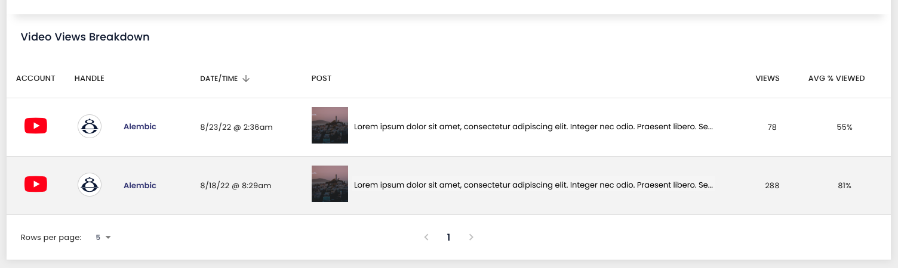The image size is (898, 268).
Task: Open Alembic handle link in first row
Action: point(140,126)
